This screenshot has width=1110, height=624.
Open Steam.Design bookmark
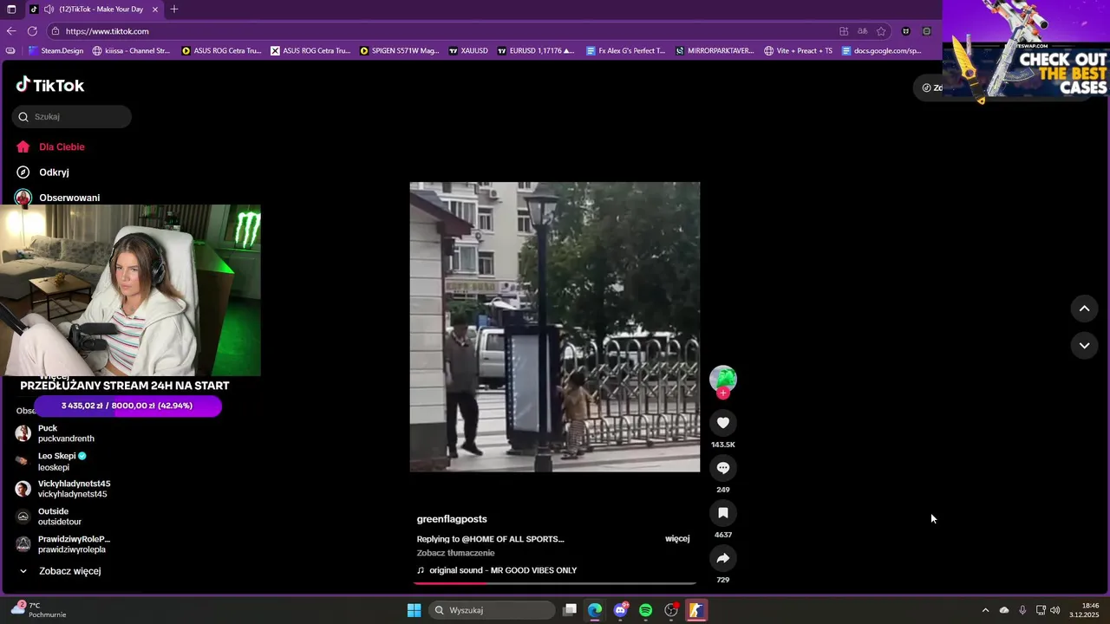coord(55,51)
